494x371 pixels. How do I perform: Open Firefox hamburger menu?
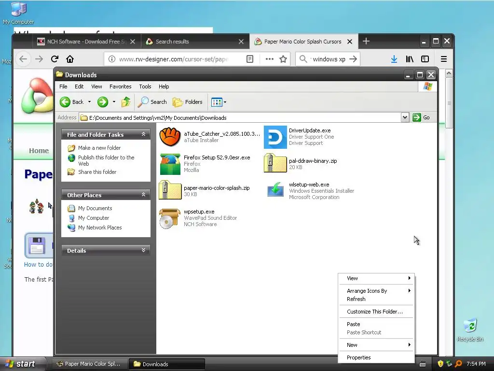click(444, 59)
